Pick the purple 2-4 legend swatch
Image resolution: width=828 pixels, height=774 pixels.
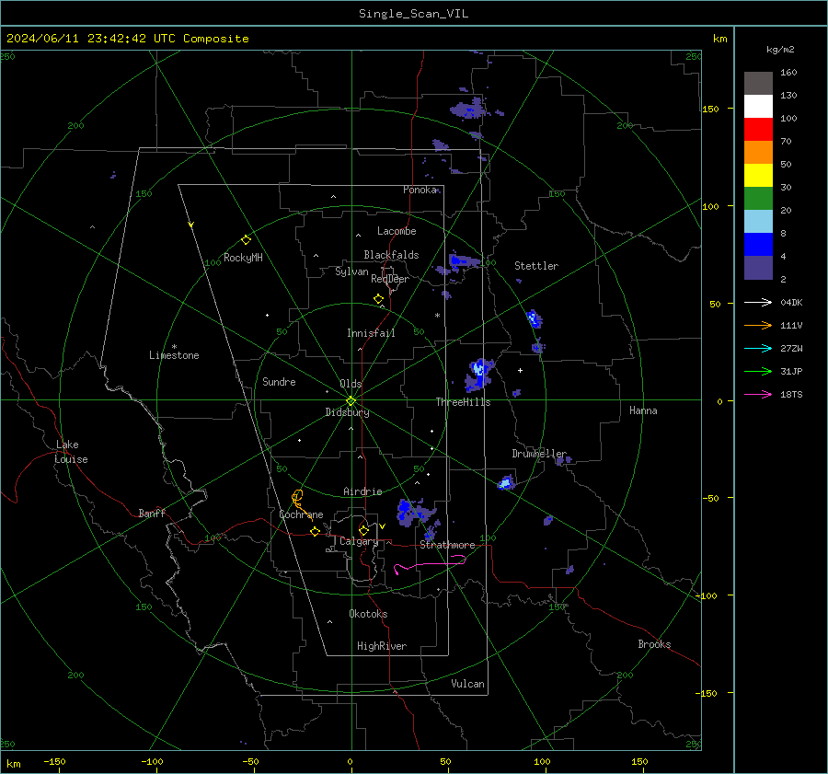tap(758, 268)
